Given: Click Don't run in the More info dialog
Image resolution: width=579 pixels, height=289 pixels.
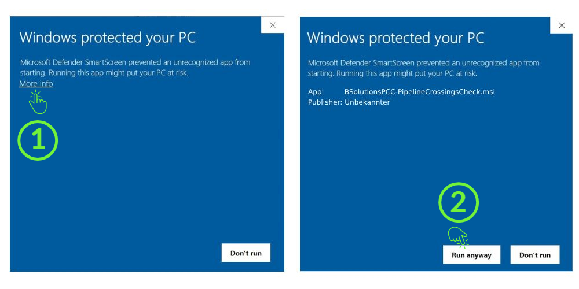Looking at the screenshot, I should (x=245, y=253).
